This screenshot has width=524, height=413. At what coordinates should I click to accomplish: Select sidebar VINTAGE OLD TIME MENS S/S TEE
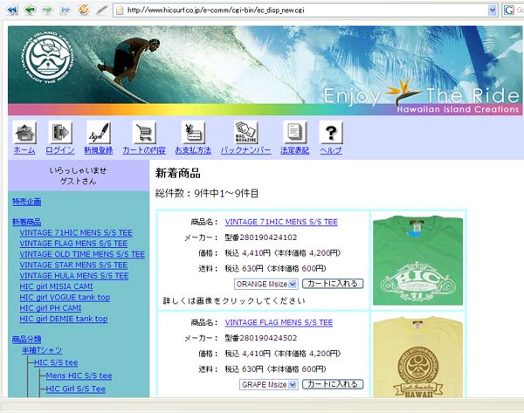(x=82, y=254)
